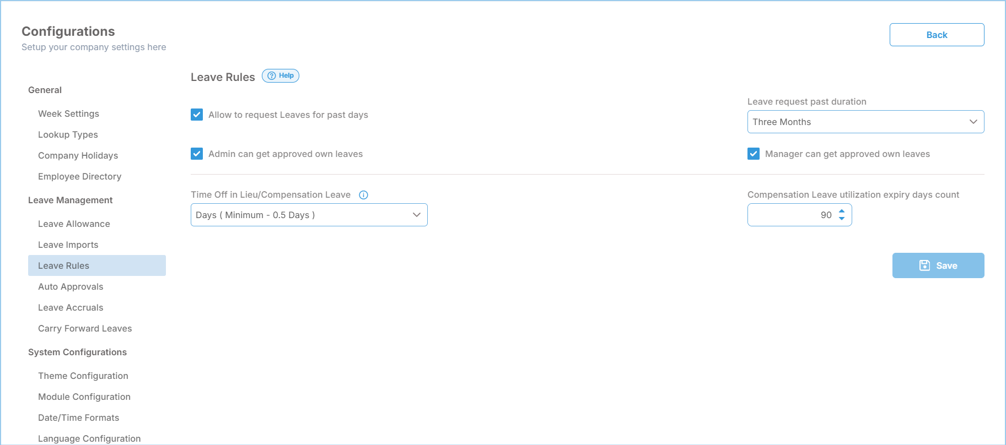The width and height of the screenshot is (1006, 445).
Task: Open Week Settings in the sidebar
Action: 68,113
